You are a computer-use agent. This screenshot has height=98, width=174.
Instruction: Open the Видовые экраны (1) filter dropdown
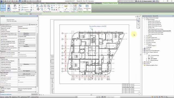point(14,25)
